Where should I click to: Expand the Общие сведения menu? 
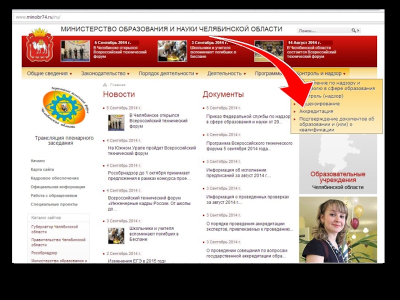click(x=49, y=73)
